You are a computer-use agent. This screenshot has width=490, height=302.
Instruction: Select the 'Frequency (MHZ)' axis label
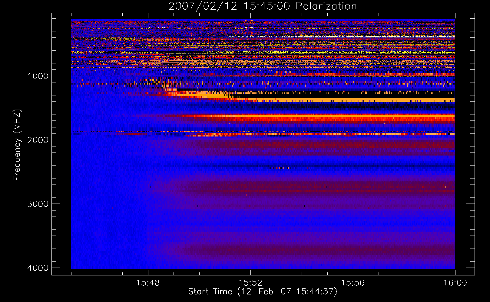(17, 145)
